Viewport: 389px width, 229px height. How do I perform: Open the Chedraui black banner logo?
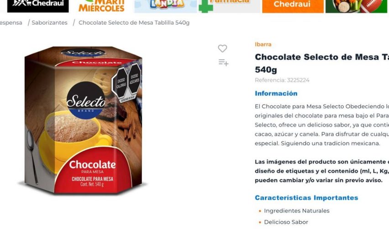38,6
